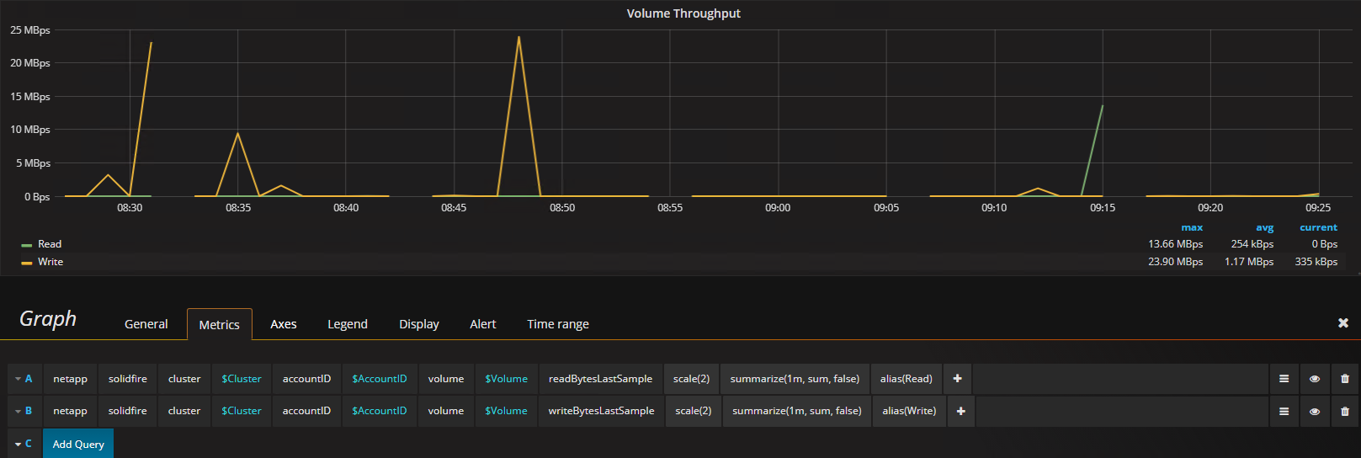Close the Graph editor panel
Viewport: 1361px width, 458px height.
pyautogui.click(x=1343, y=323)
